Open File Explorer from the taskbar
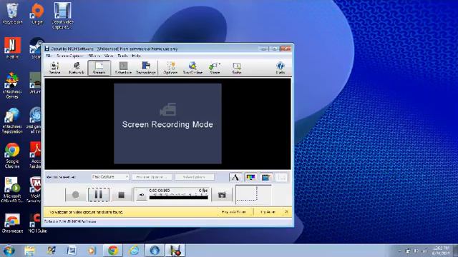 pyautogui.click(x=29, y=251)
